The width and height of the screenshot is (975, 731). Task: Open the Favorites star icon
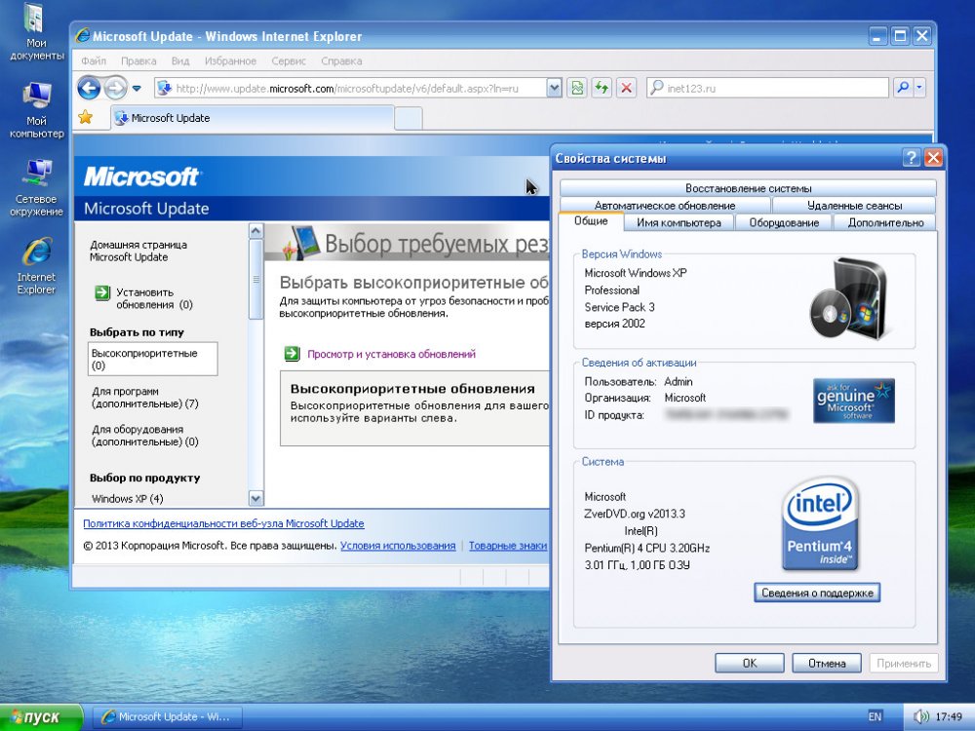[x=85, y=117]
